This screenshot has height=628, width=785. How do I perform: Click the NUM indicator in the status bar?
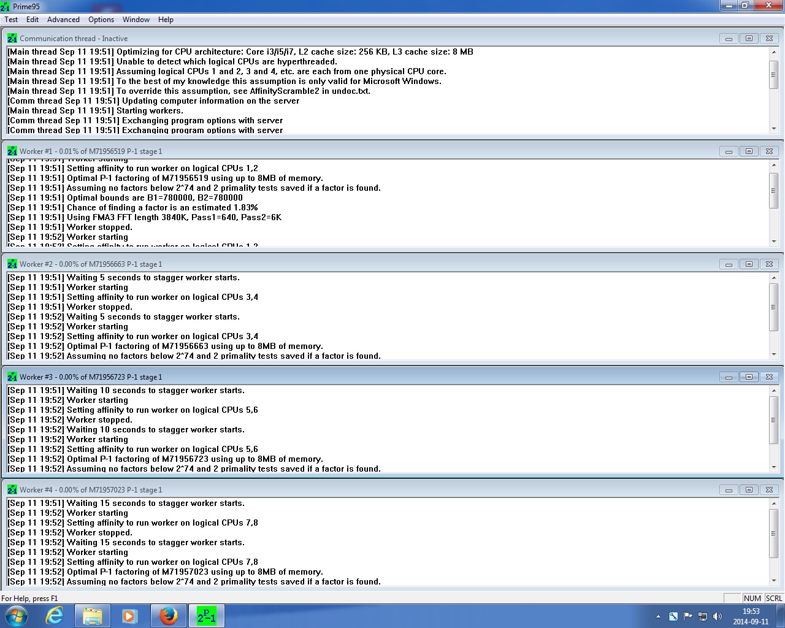click(752, 599)
